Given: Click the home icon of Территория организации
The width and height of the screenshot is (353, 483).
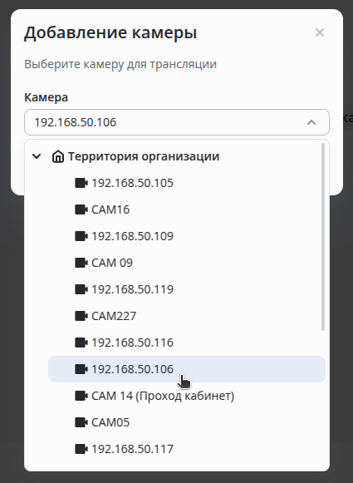Looking at the screenshot, I should [x=58, y=156].
